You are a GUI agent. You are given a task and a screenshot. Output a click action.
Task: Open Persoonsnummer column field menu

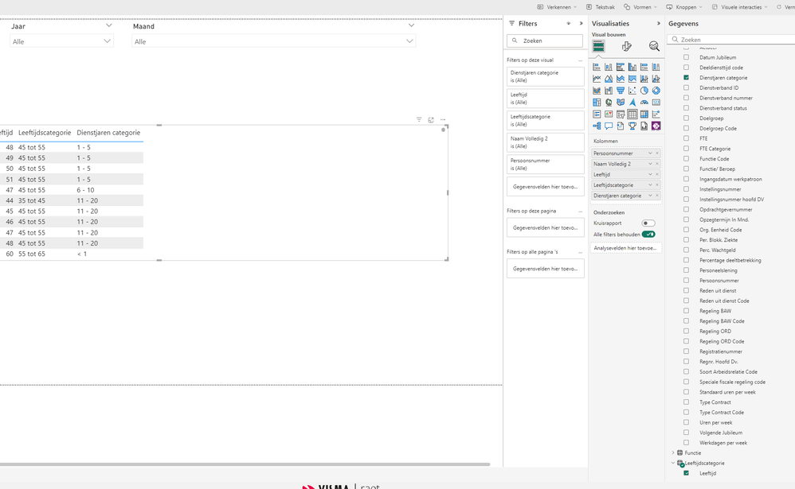pyautogui.click(x=650, y=153)
